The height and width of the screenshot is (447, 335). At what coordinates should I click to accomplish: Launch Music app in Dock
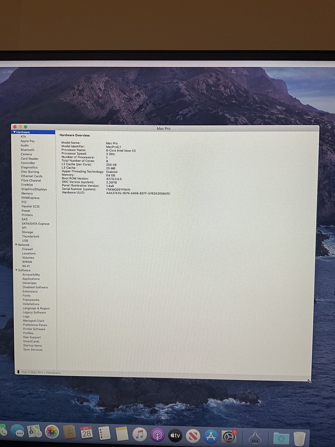(x=139, y=434)
